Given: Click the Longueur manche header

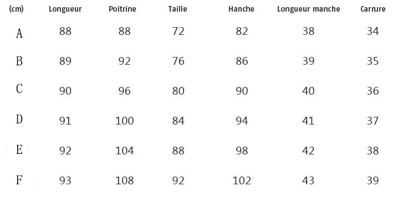Looking at the screenshot, I should click(308, 9).
